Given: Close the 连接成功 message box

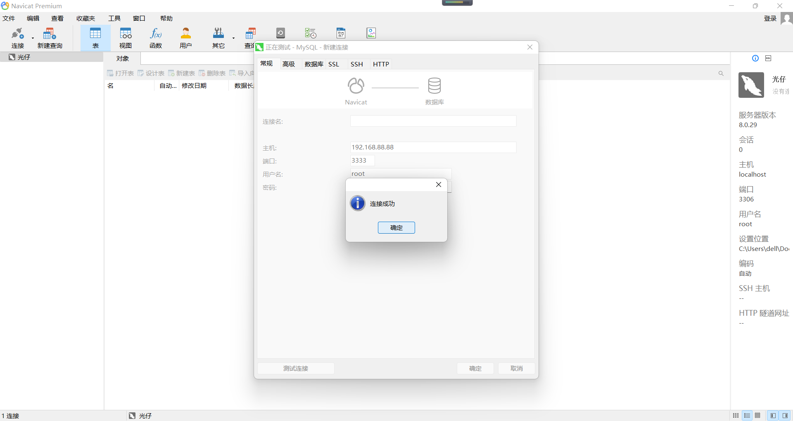Looking at the screenshot, I should click(439, 184).
